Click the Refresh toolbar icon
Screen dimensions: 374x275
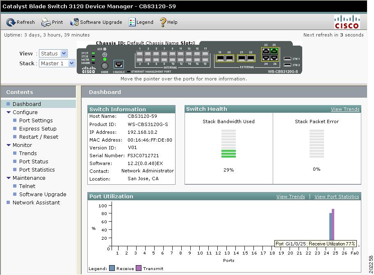pyautogui.click(x=11, y=22)
